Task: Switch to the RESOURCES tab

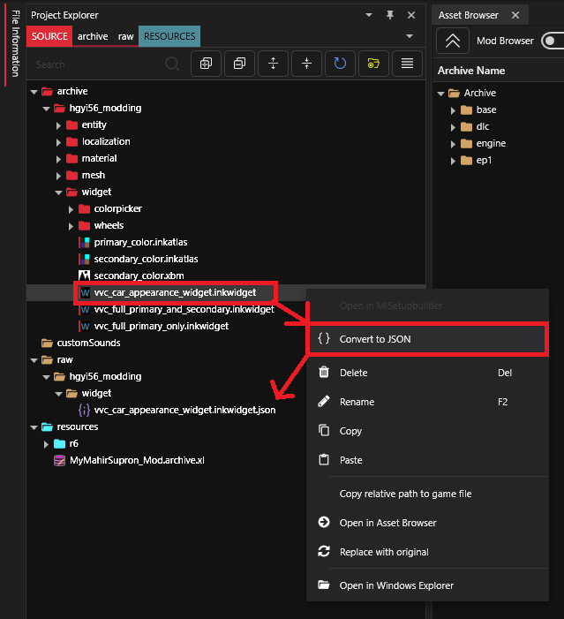Action: (169, 36)
